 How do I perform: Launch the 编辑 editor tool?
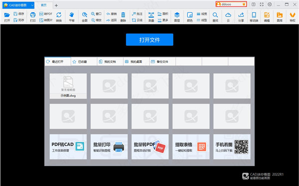coord(267,17)
